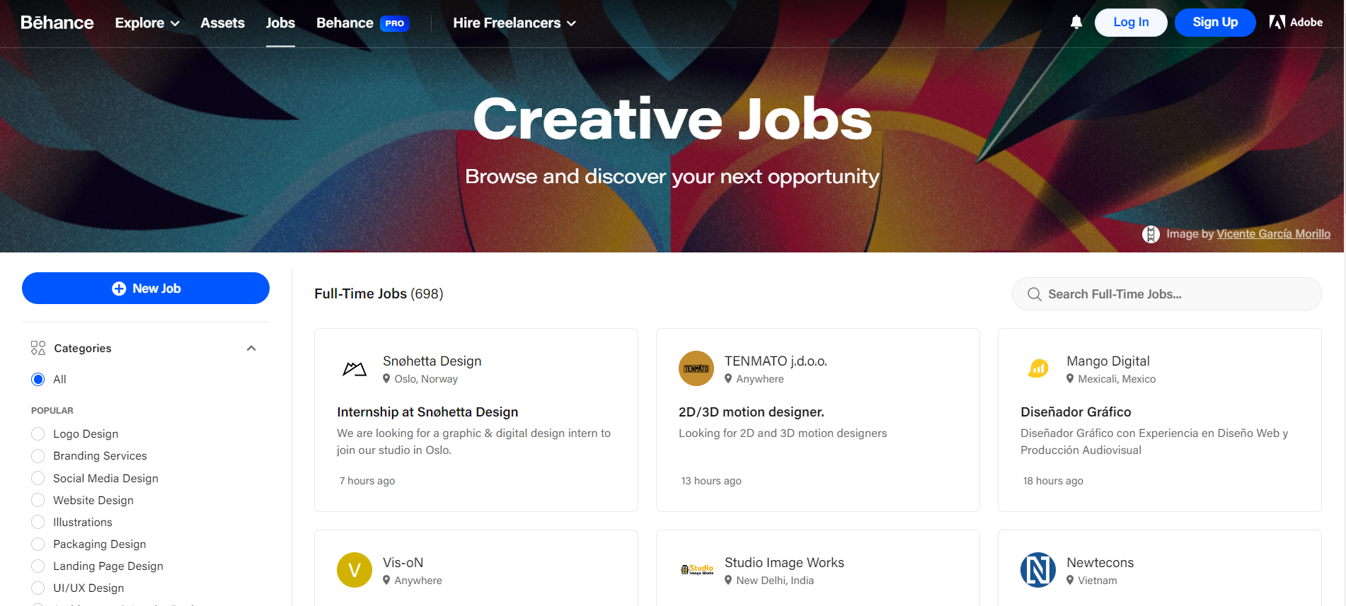This screenshot has height=606, width=1346.
Task: Expand the Hire Freelancers dropdown
Action: tap(514, 22)
